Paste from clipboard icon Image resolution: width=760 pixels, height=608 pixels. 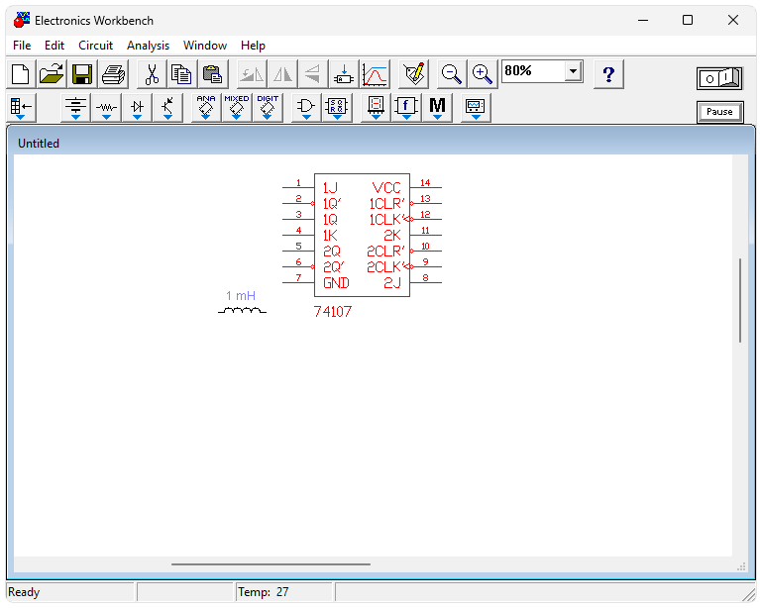(x=213, y=74)
